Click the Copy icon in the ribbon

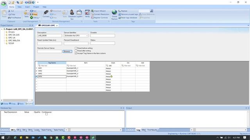[x=9, y=14]
